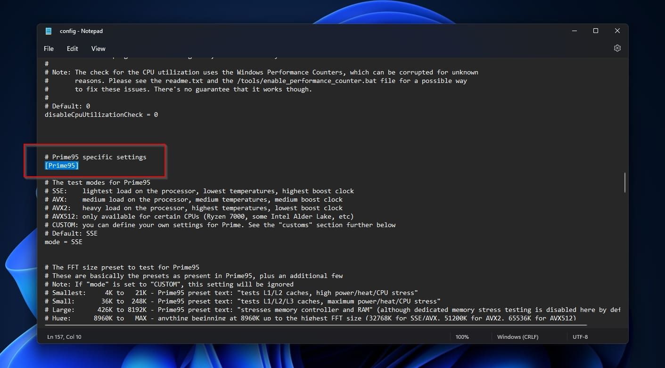This screenshot has height=368, width=665.
Task: Click the 'If "mode" is set to "CUSTOM"' line
Action: [x=169, y=284]
